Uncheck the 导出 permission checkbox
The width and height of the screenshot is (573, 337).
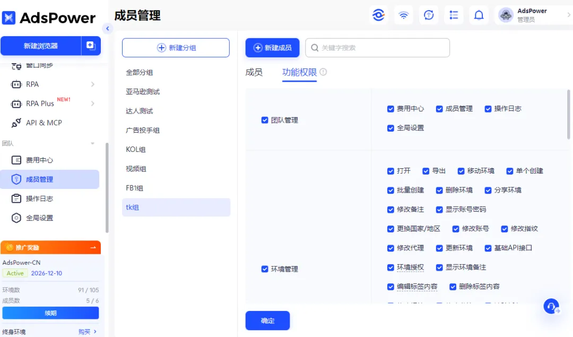426,171
